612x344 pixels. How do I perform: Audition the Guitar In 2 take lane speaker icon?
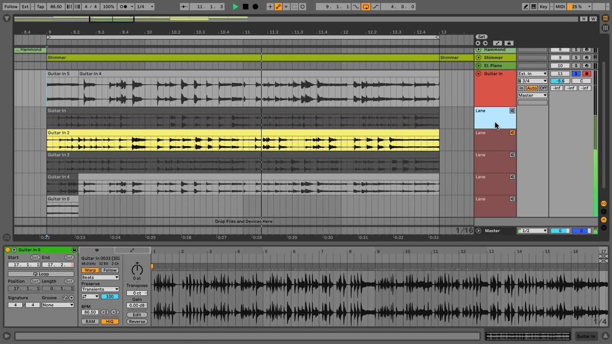512,133
